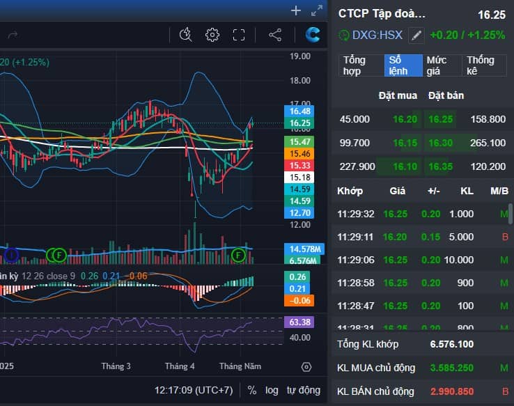This screenshot has width=514, height=406.
Task: Select the trade row at 11:28:58
Action: (x=421, y=283)
